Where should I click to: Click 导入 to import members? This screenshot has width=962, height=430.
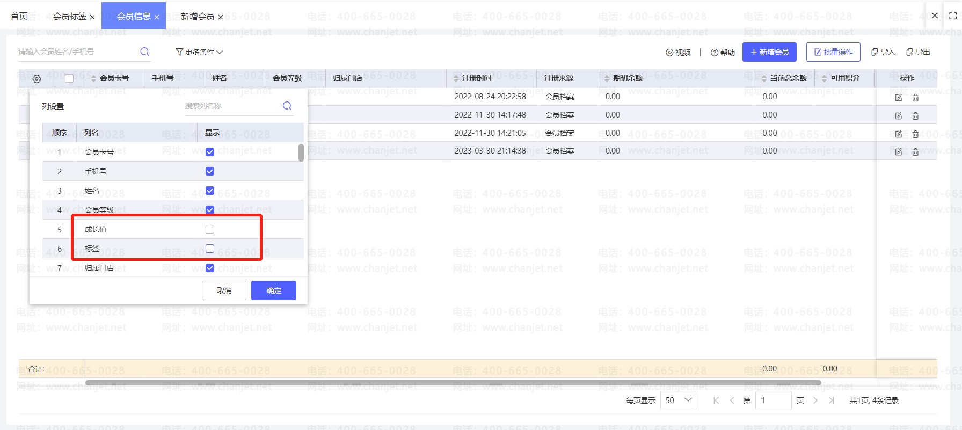point(883,52)
